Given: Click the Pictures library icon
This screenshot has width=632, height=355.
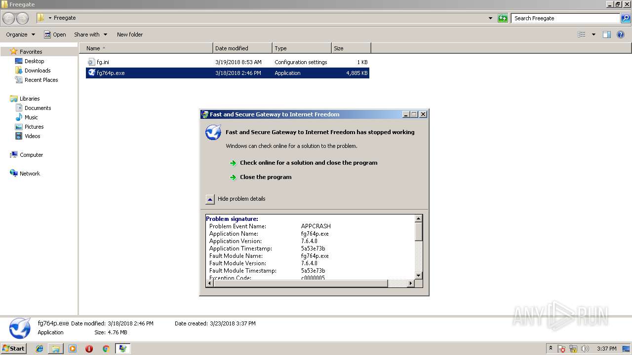Looking at the screenshot, I should 19,127.
